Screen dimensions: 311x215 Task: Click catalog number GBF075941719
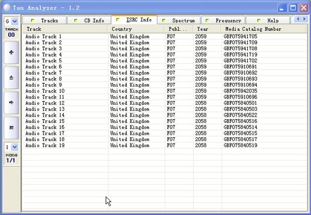coord(241,55)
